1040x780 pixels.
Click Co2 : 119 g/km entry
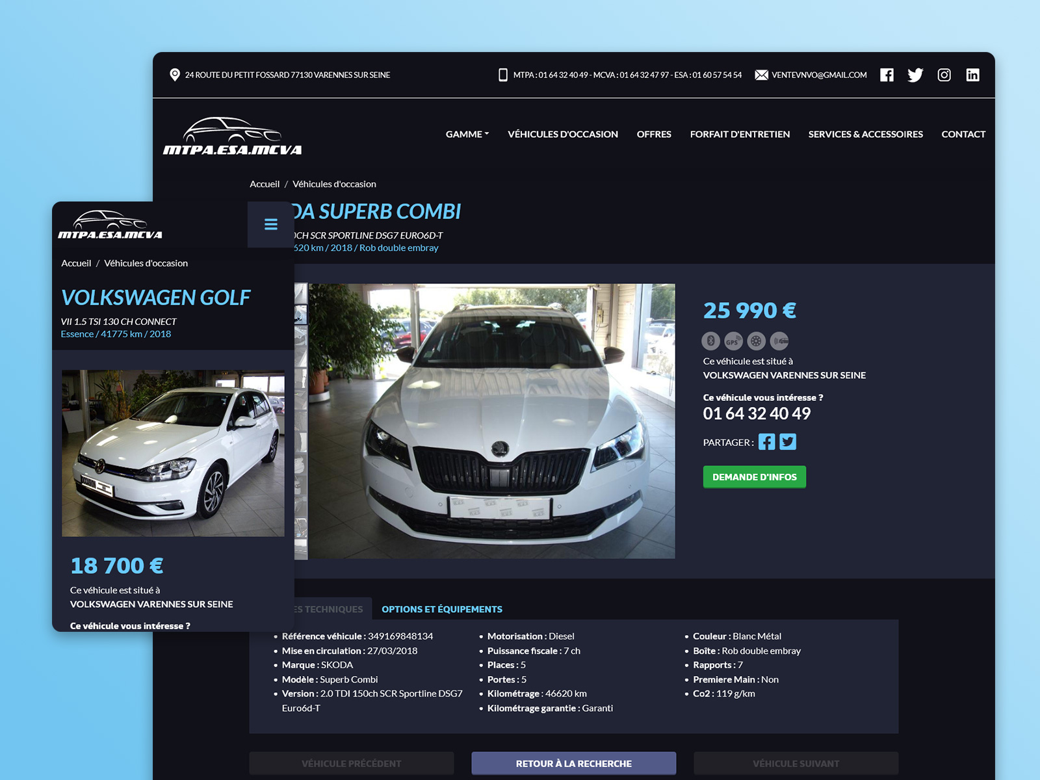(x=724, y=694)
